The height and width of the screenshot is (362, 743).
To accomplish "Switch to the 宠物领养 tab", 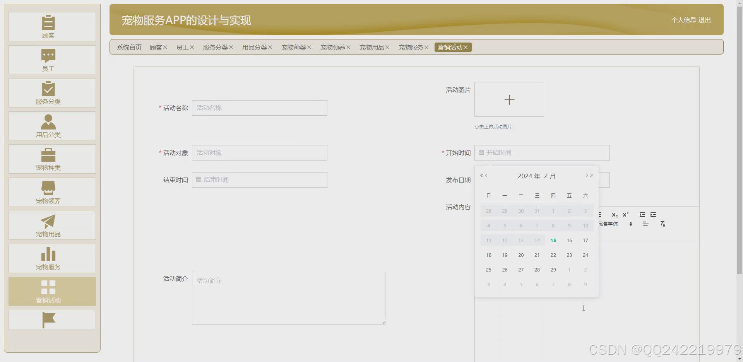I will click(x=333, y=47).
